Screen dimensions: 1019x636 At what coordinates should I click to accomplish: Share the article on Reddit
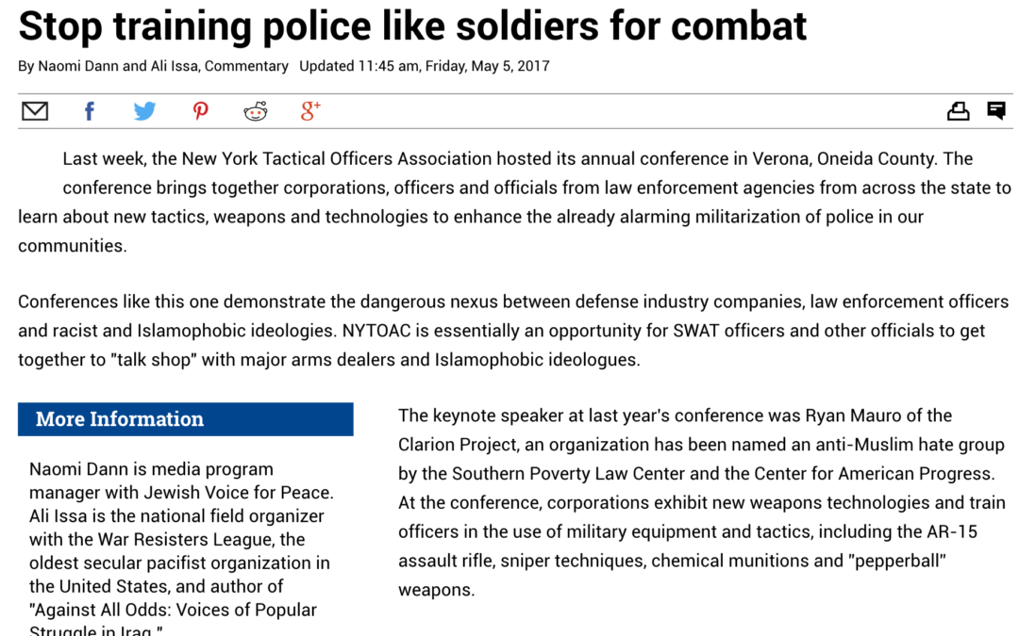pos(256,111)
